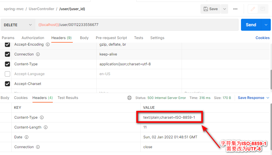Show info for request Accept-Encoding header
272x155 pixels.
tap(48, 44)
